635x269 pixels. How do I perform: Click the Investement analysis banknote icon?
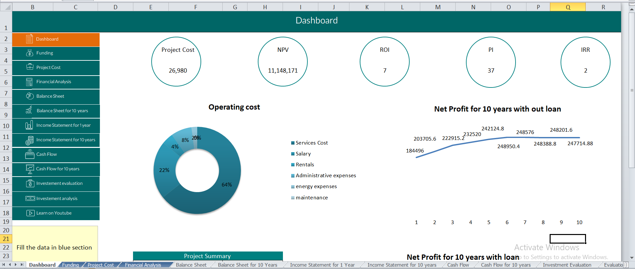click(x=30, y=198)
